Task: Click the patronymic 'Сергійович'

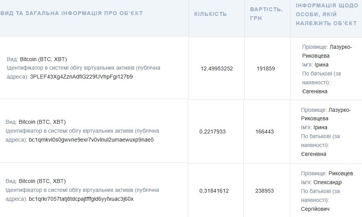Action: [315, 209]
